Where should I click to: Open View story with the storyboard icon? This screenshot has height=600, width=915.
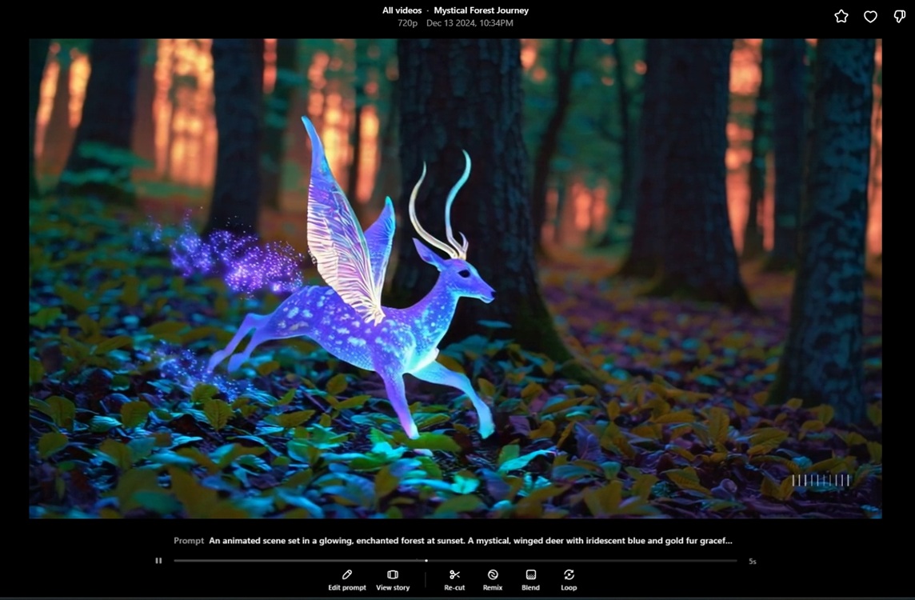click(392, 574)
